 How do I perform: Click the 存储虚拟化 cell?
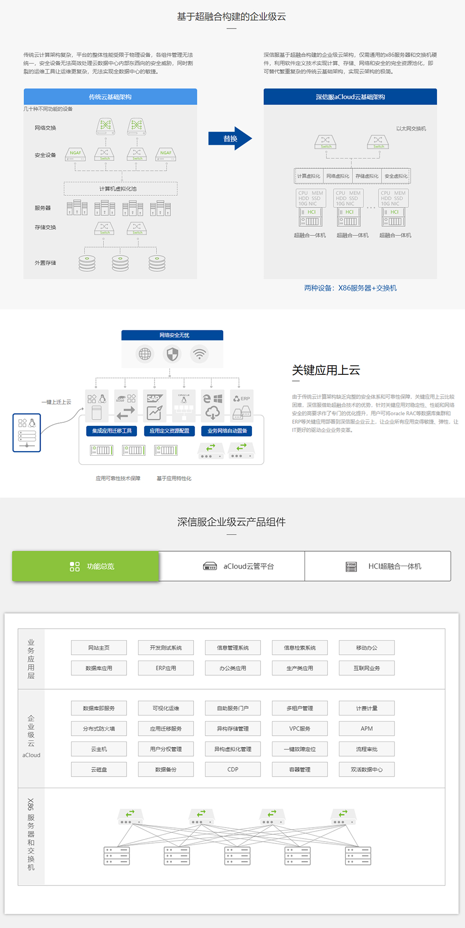point(367,176)
